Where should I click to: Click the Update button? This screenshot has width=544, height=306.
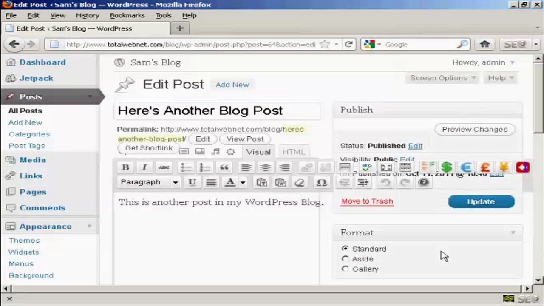[x=481, y=202]
